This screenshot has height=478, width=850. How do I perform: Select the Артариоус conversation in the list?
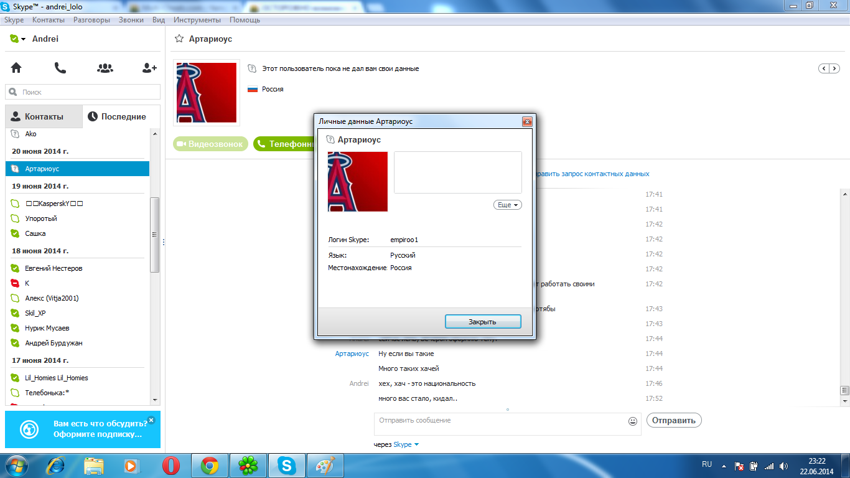[77, 169]
